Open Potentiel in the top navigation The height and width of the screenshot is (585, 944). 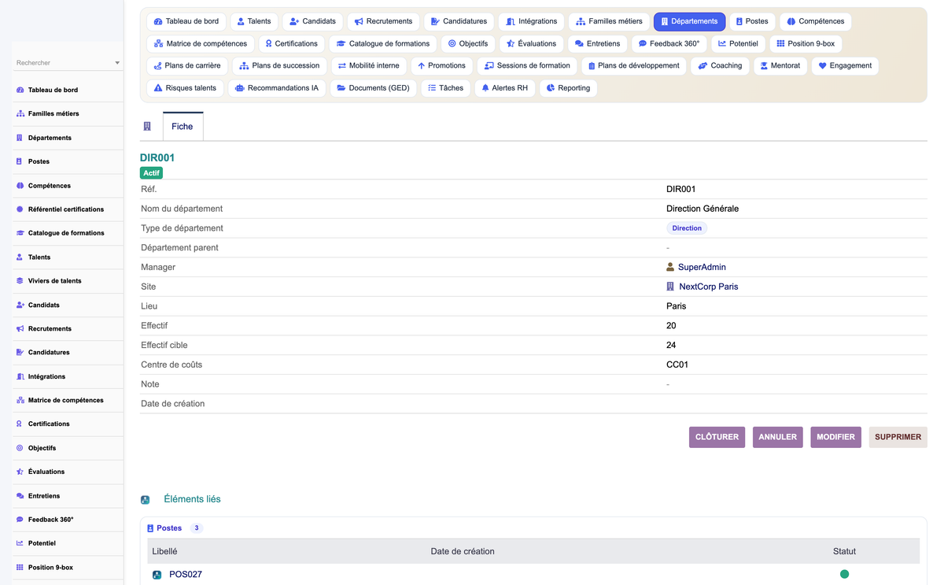pos(738,43)
